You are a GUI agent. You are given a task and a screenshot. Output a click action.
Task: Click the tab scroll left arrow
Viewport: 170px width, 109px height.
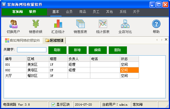(157, 40)
